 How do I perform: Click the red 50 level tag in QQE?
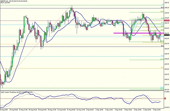coord(165,99)
